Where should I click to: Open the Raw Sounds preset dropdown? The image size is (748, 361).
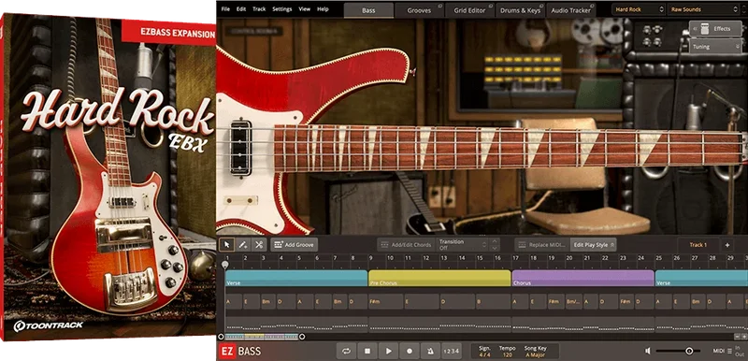coord(703,9)
